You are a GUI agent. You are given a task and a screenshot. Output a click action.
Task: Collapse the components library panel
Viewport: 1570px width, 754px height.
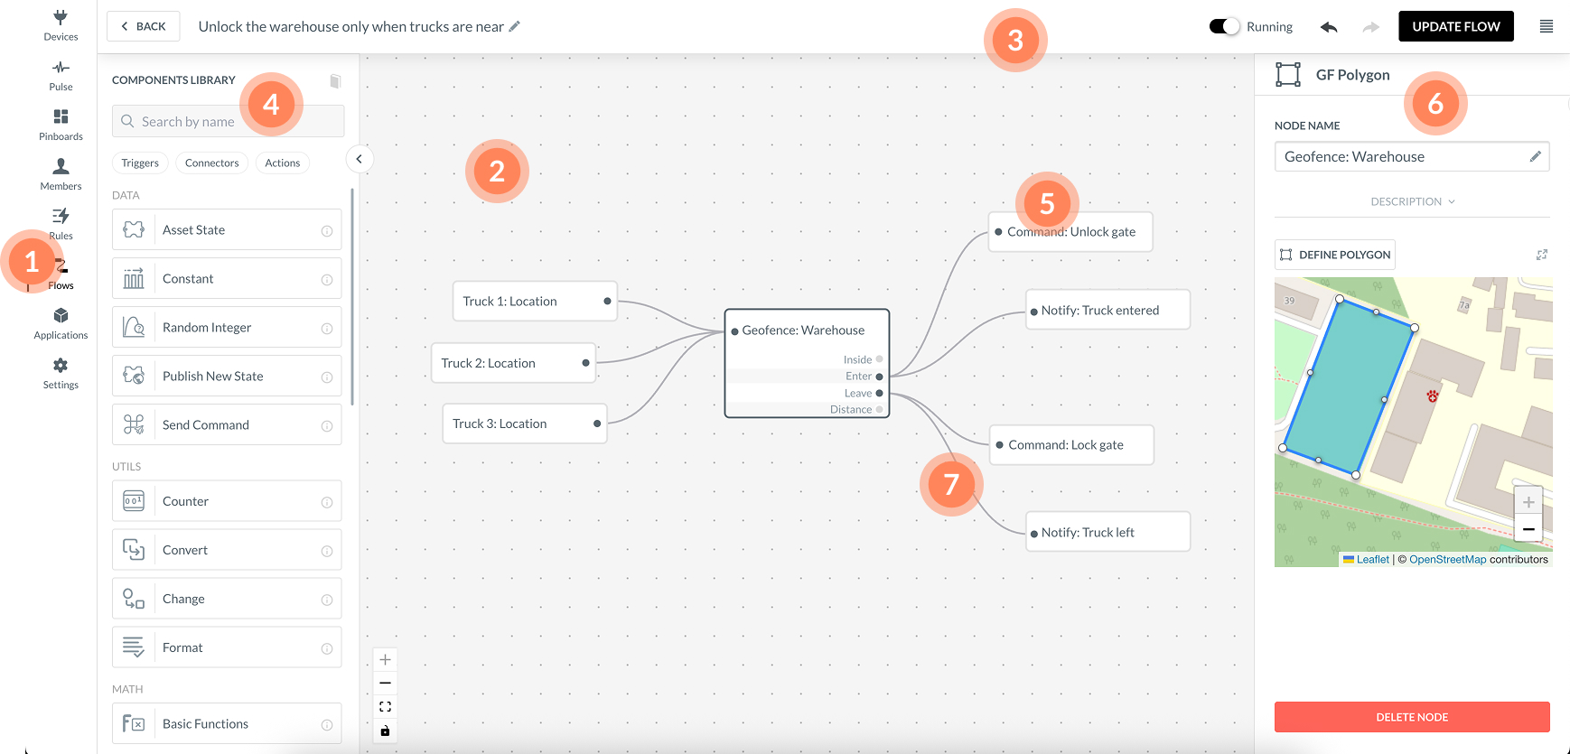[x=359, y=159]
